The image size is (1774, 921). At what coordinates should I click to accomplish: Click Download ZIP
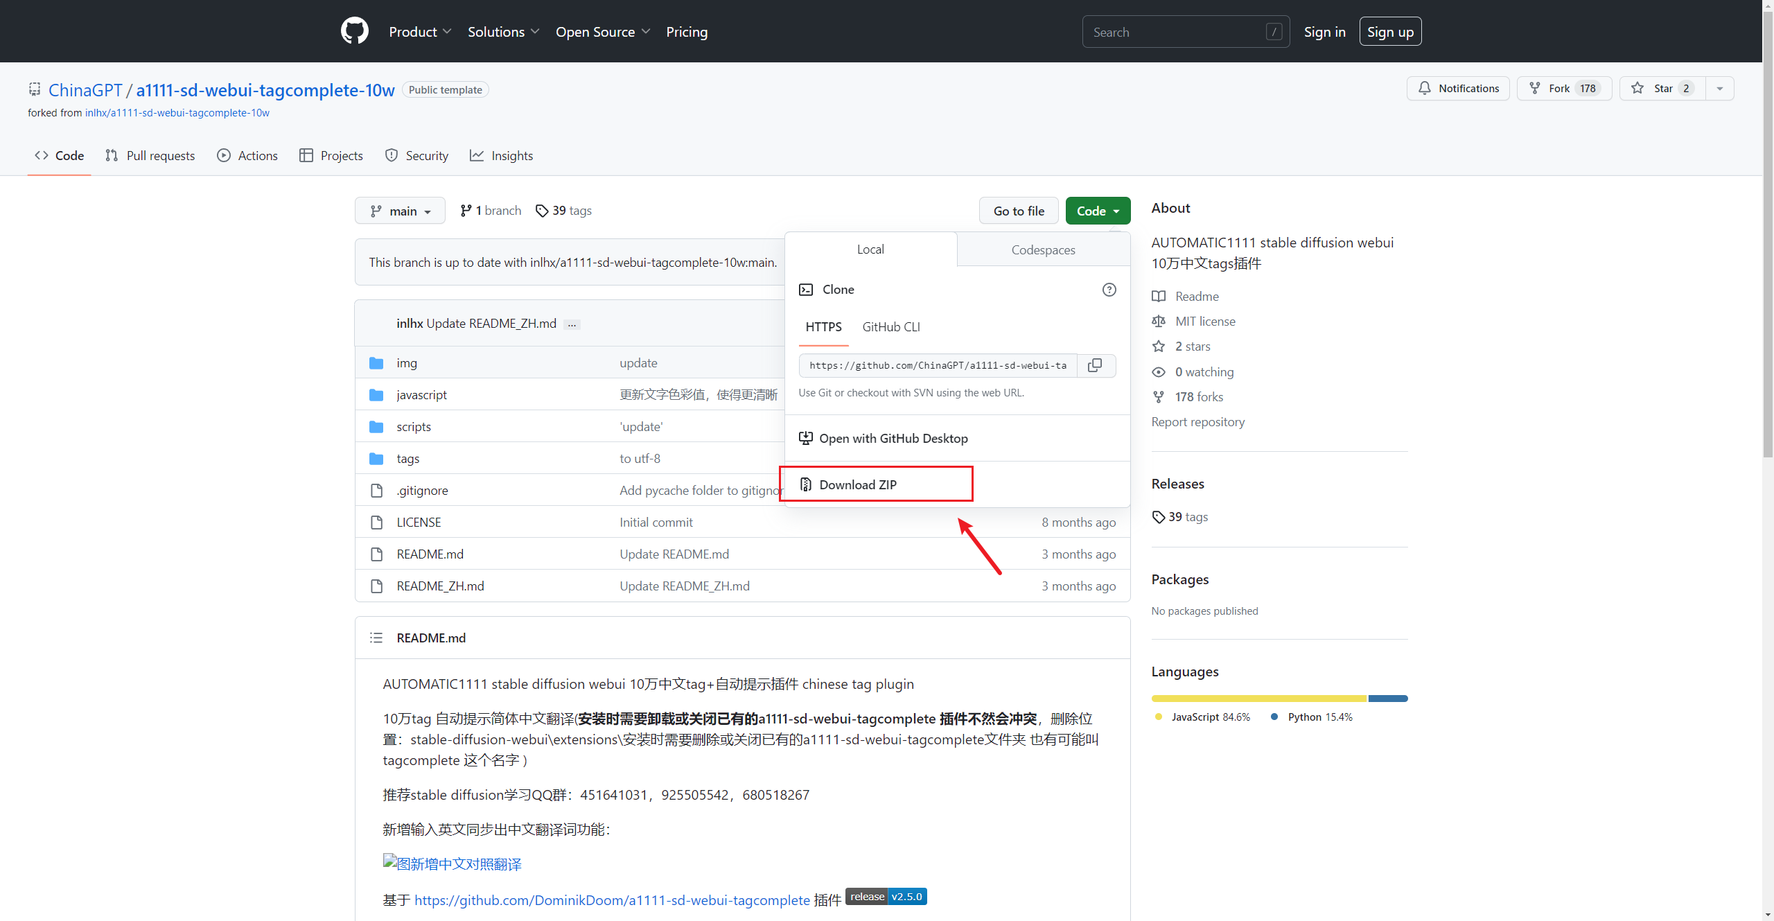(x=857, y=484)
